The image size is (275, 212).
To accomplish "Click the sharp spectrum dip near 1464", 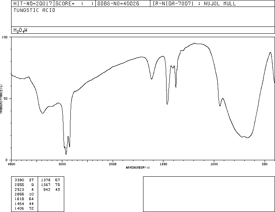I will click(167, 104).
